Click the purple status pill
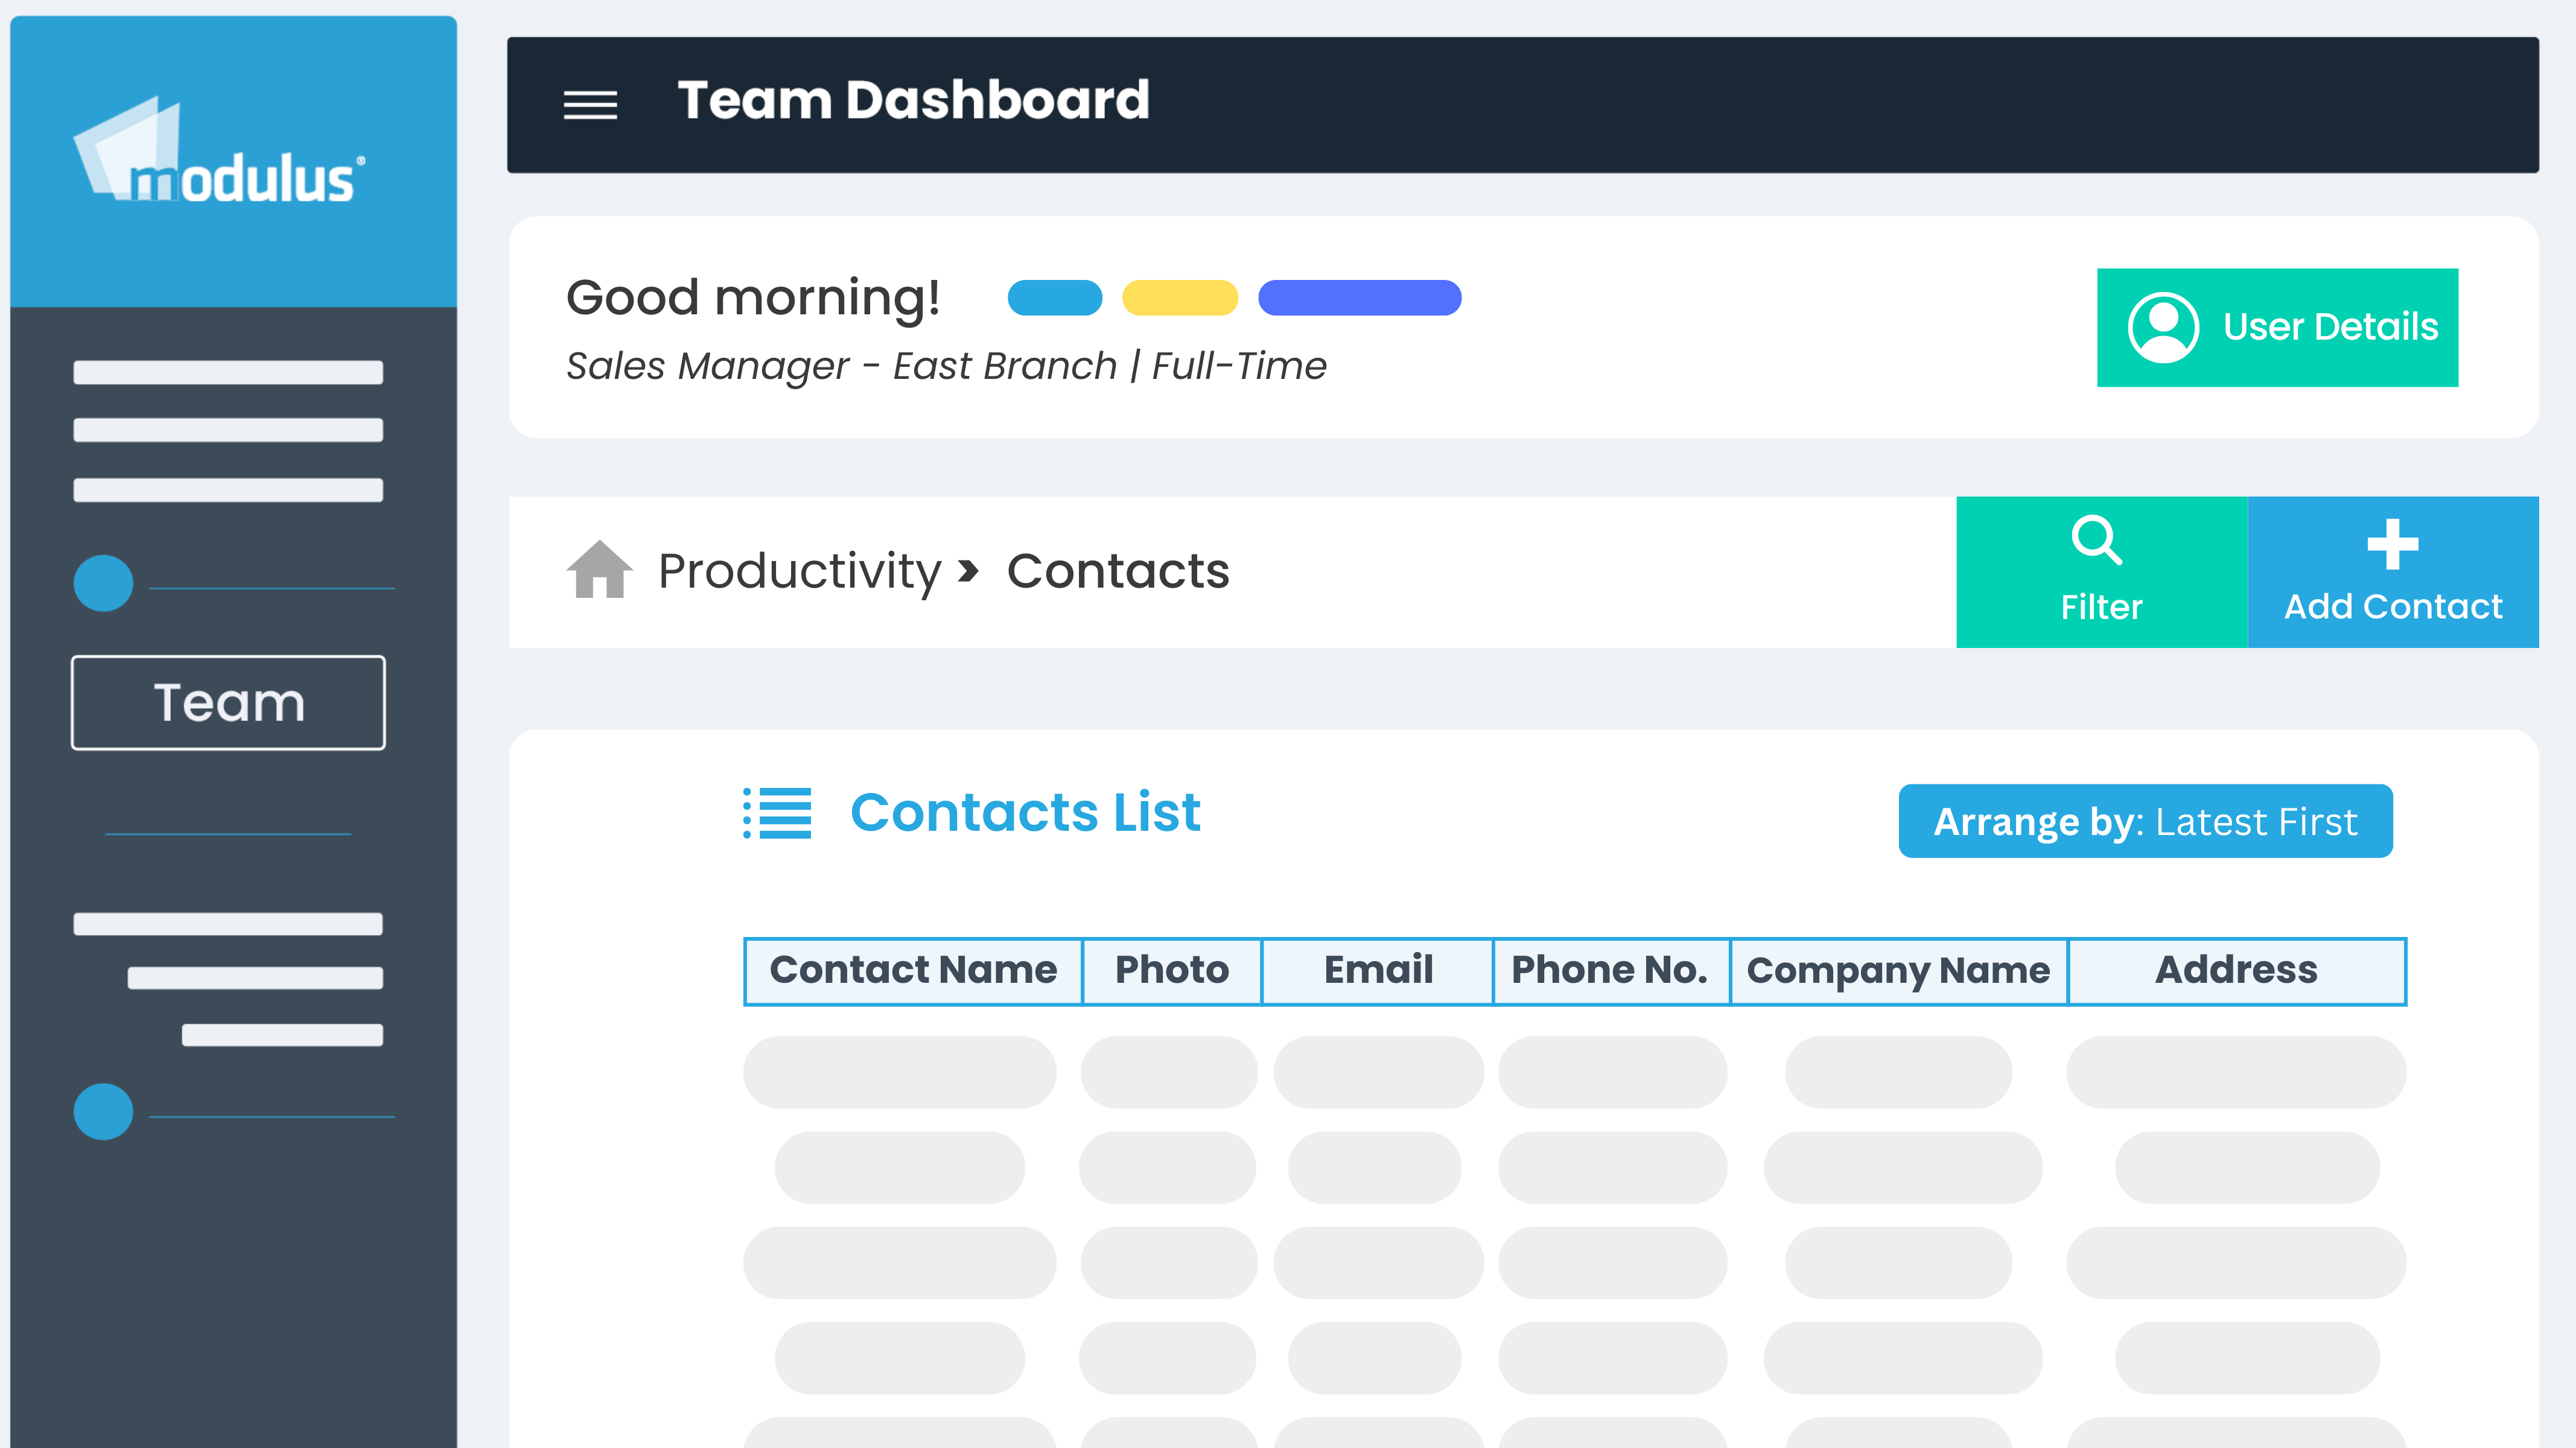Viewport: 2576px width, 1448px height. coord(1359,298)
